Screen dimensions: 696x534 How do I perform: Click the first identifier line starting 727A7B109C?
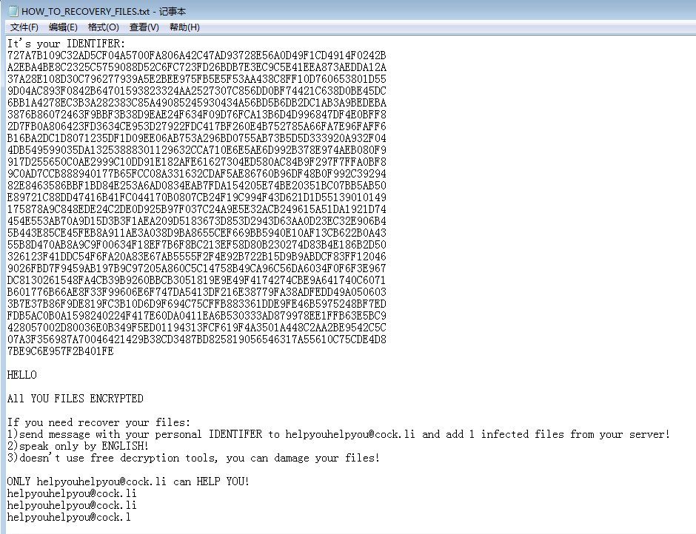197,55
